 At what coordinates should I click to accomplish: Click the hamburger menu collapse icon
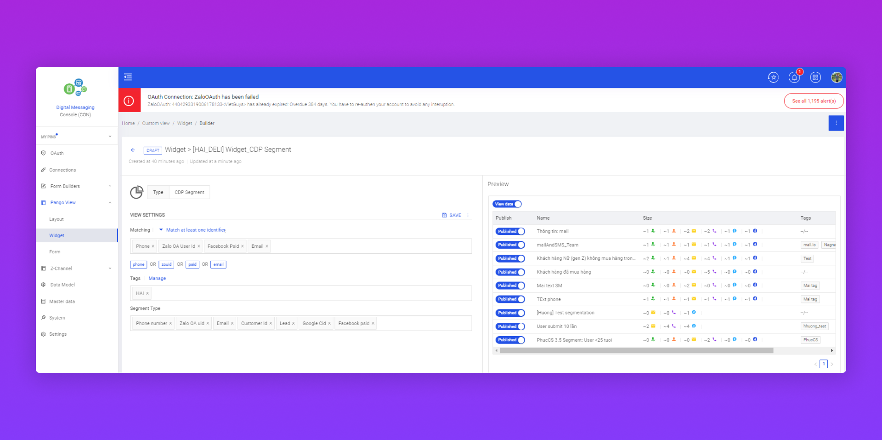coord(128,77)
